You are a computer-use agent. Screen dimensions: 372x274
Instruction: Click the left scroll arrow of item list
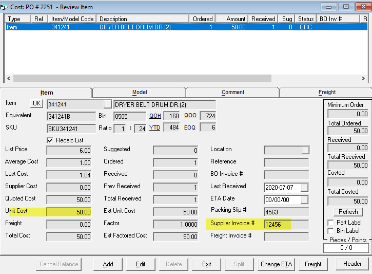pos(9,79)
